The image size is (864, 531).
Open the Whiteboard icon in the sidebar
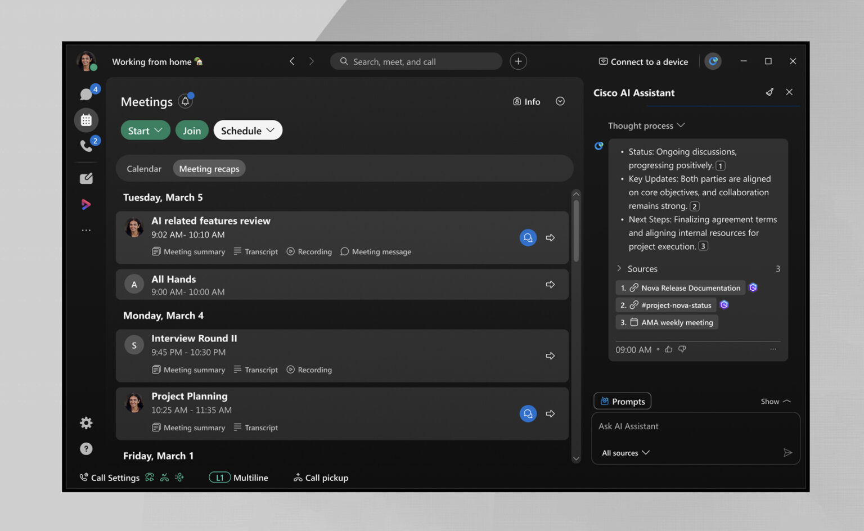(86, 178)
